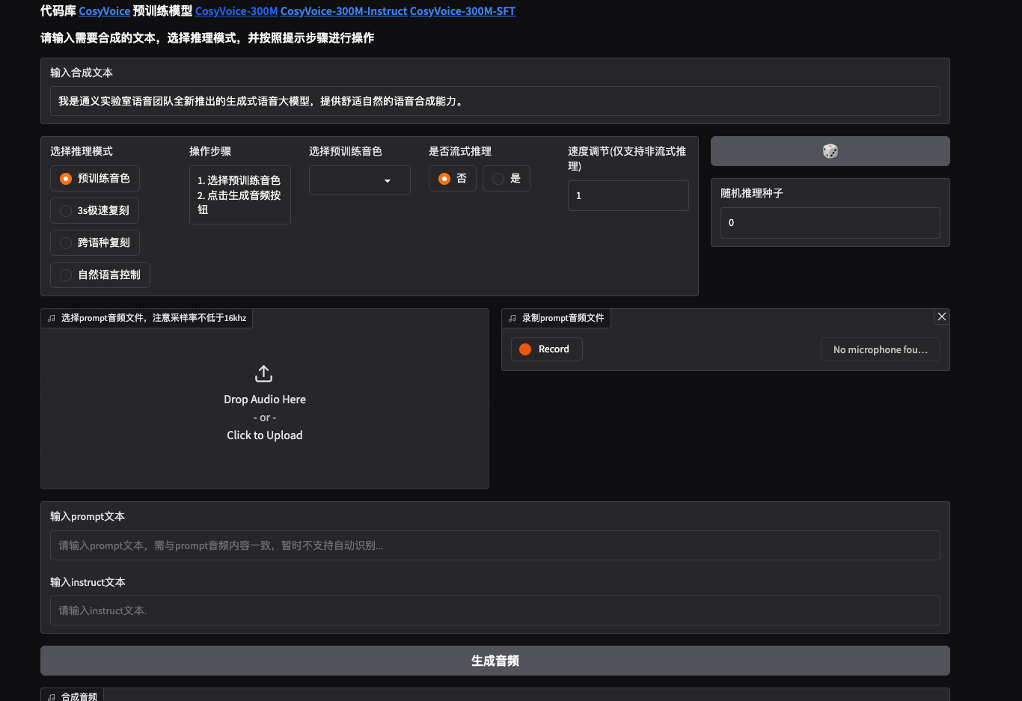Open the CosyVoice repository link
The width and height of the screenshot is (1022, 701).
tap(104, 11)
